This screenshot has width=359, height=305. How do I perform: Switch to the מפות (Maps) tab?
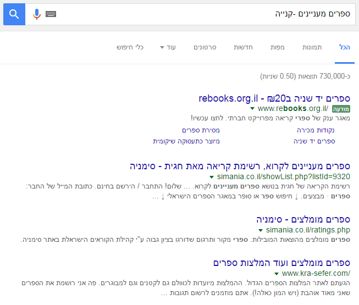tap(278, 47)
